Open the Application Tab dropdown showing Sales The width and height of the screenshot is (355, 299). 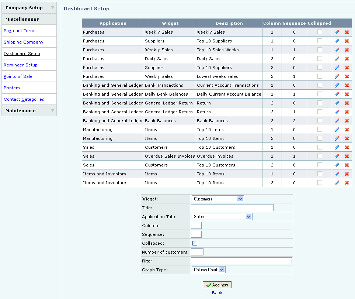coord(222,216)
